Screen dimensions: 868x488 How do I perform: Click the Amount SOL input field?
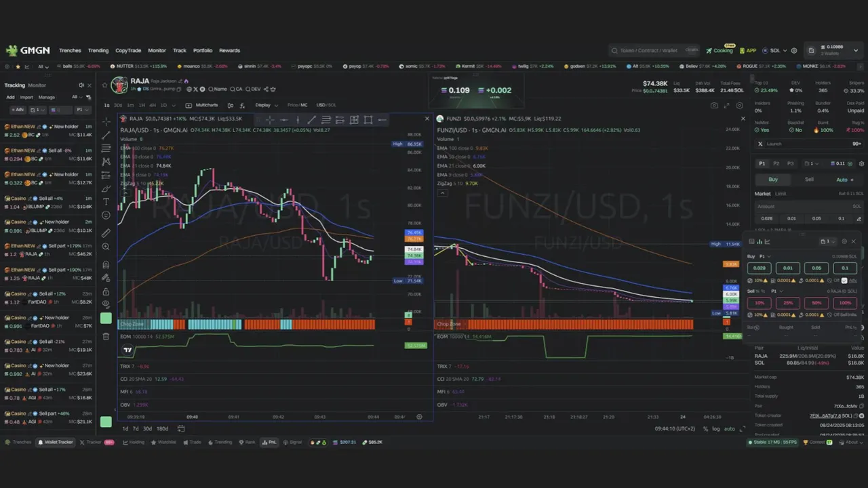pyautogui.click(x=809, y=206)
